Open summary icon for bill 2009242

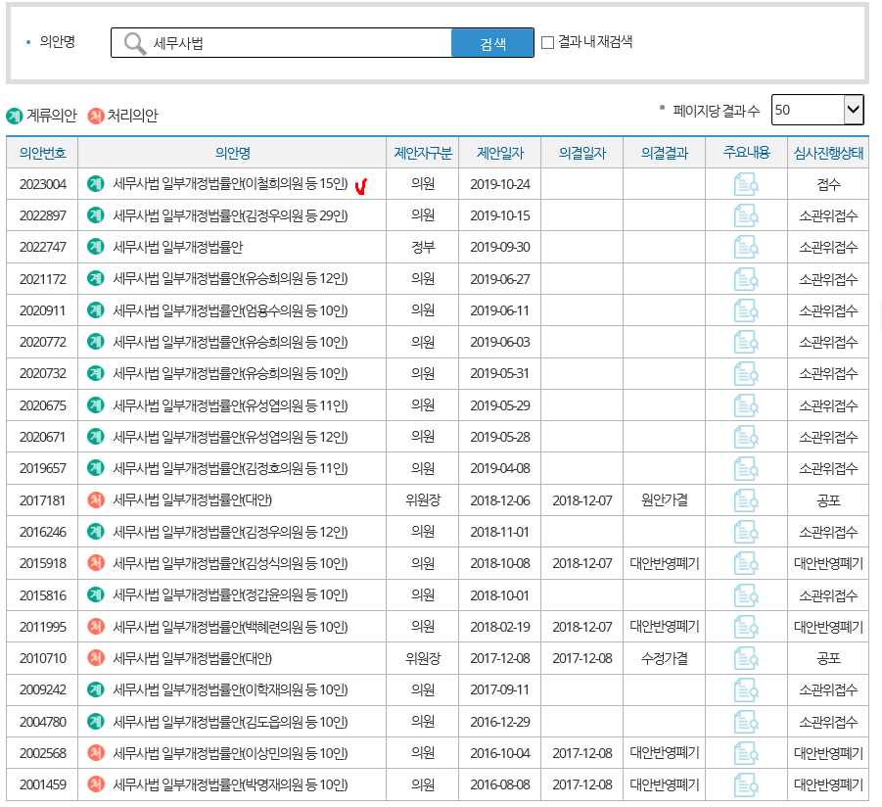point(746,689)
